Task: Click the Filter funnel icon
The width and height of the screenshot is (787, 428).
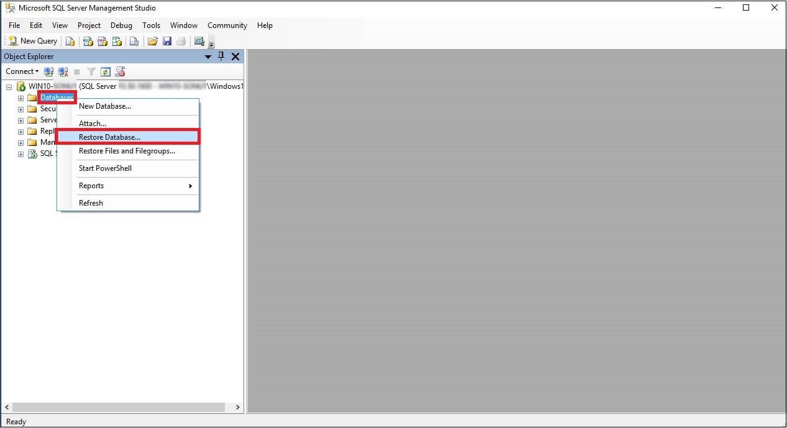Action: [x=91, y=71]
